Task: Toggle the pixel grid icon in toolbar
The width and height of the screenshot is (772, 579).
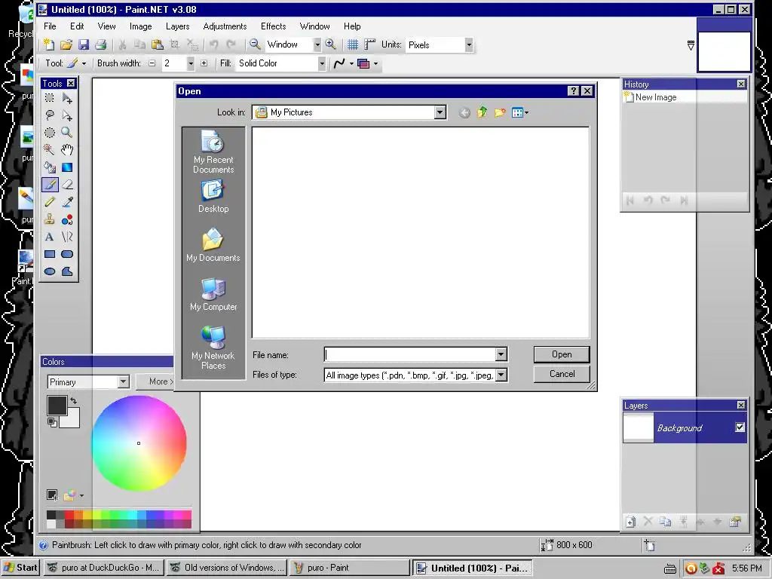Action: (353, 44)
